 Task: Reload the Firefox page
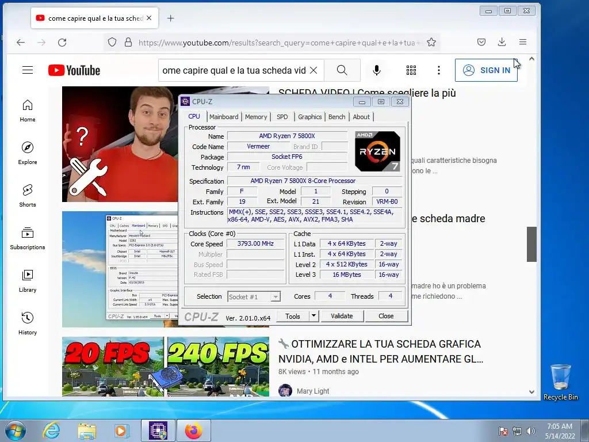62,43
